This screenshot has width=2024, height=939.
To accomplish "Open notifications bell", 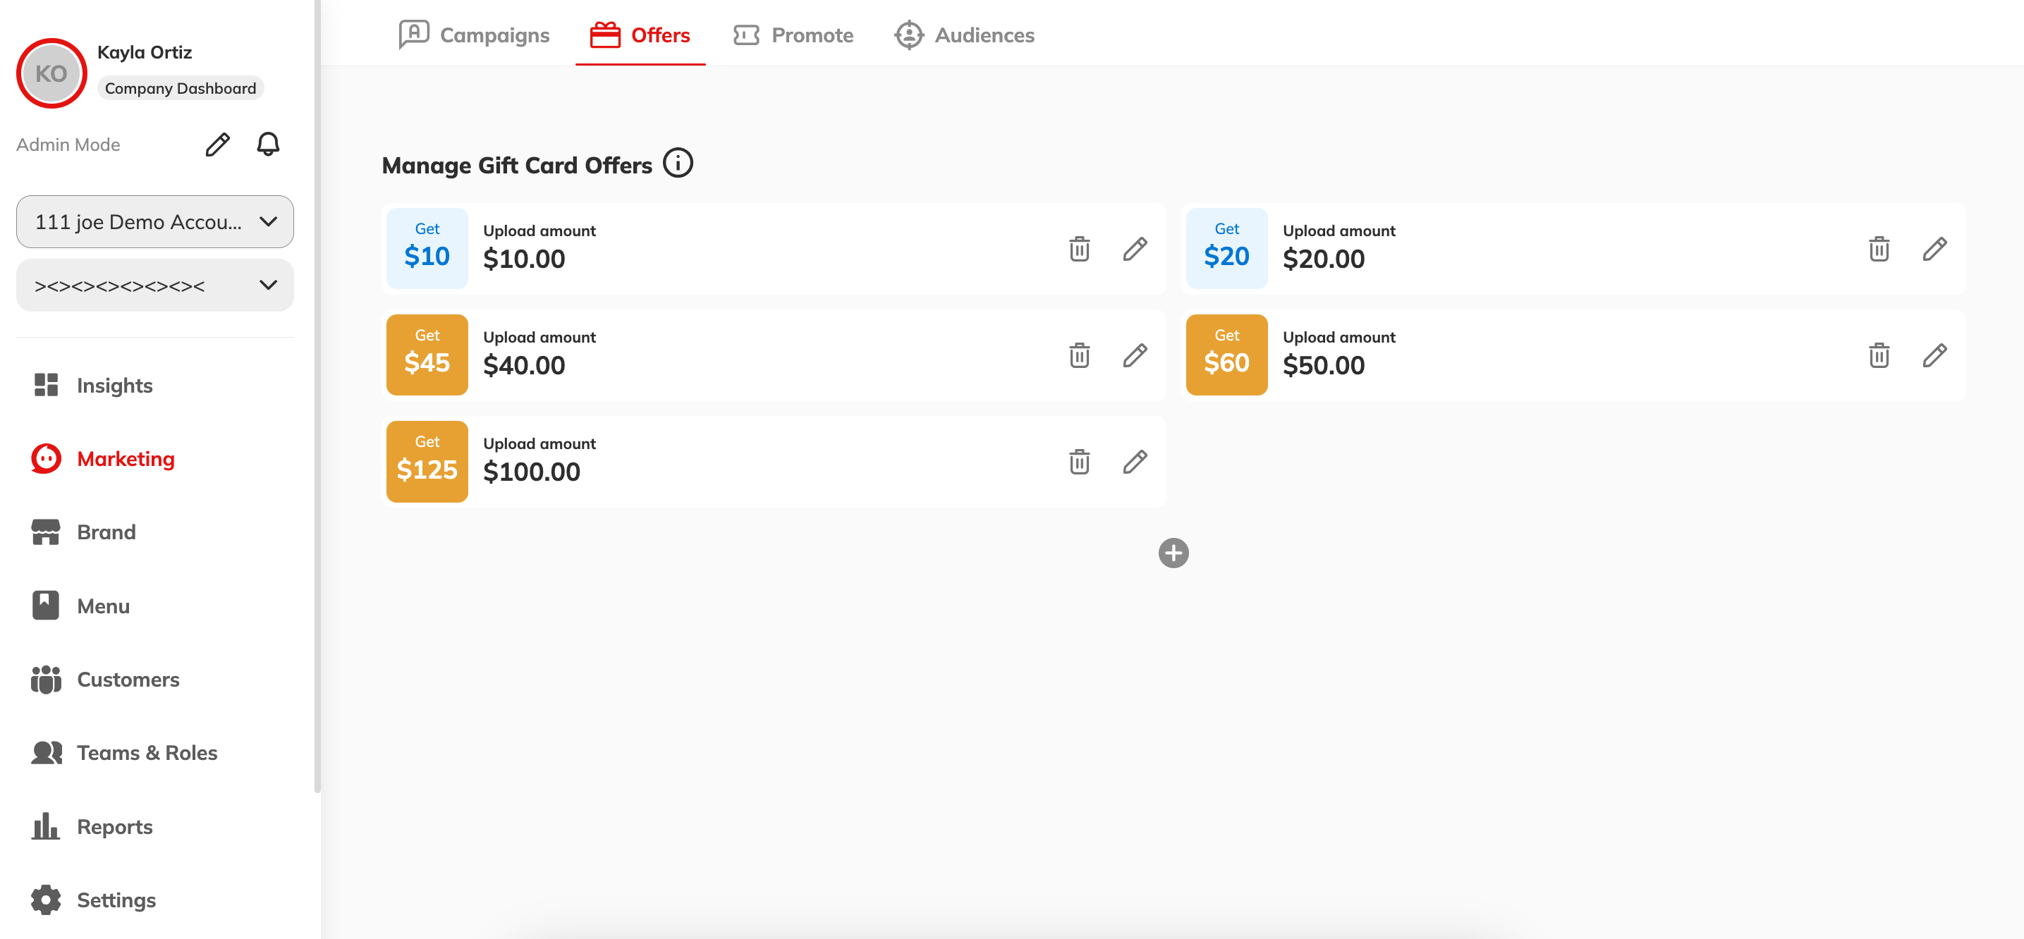I will tap(268, 145).
